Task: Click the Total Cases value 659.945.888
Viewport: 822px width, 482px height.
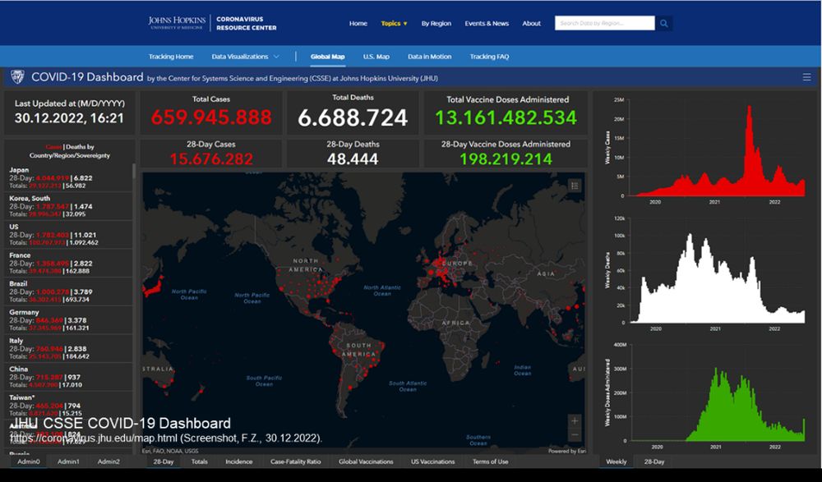Action: (211, 117)
